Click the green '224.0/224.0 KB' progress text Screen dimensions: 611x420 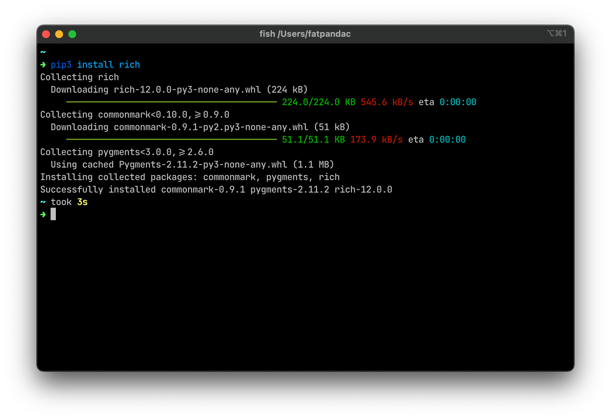[311, 102]
